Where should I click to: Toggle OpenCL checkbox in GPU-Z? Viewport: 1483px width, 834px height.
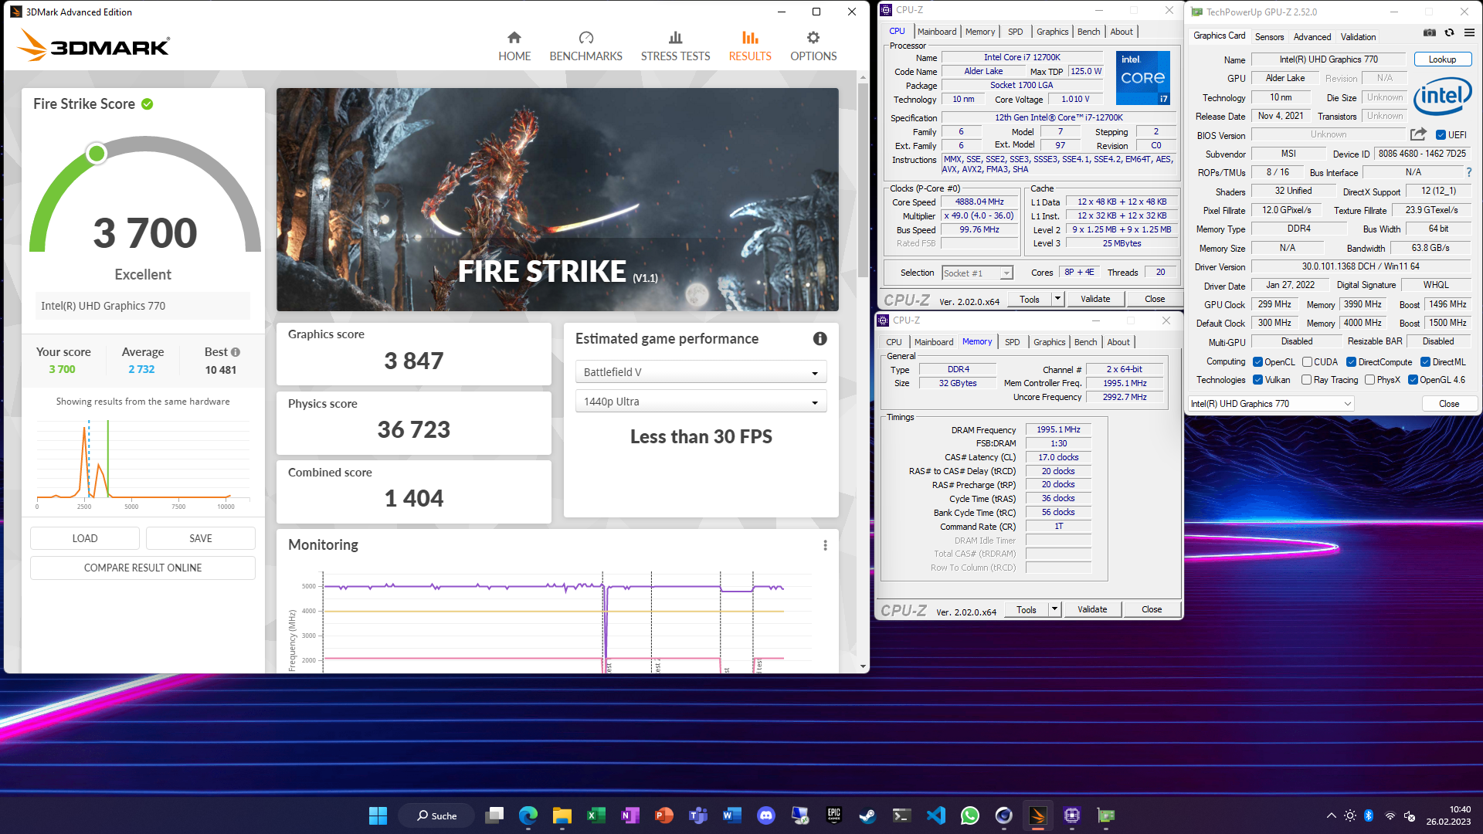click(1257, 362)
